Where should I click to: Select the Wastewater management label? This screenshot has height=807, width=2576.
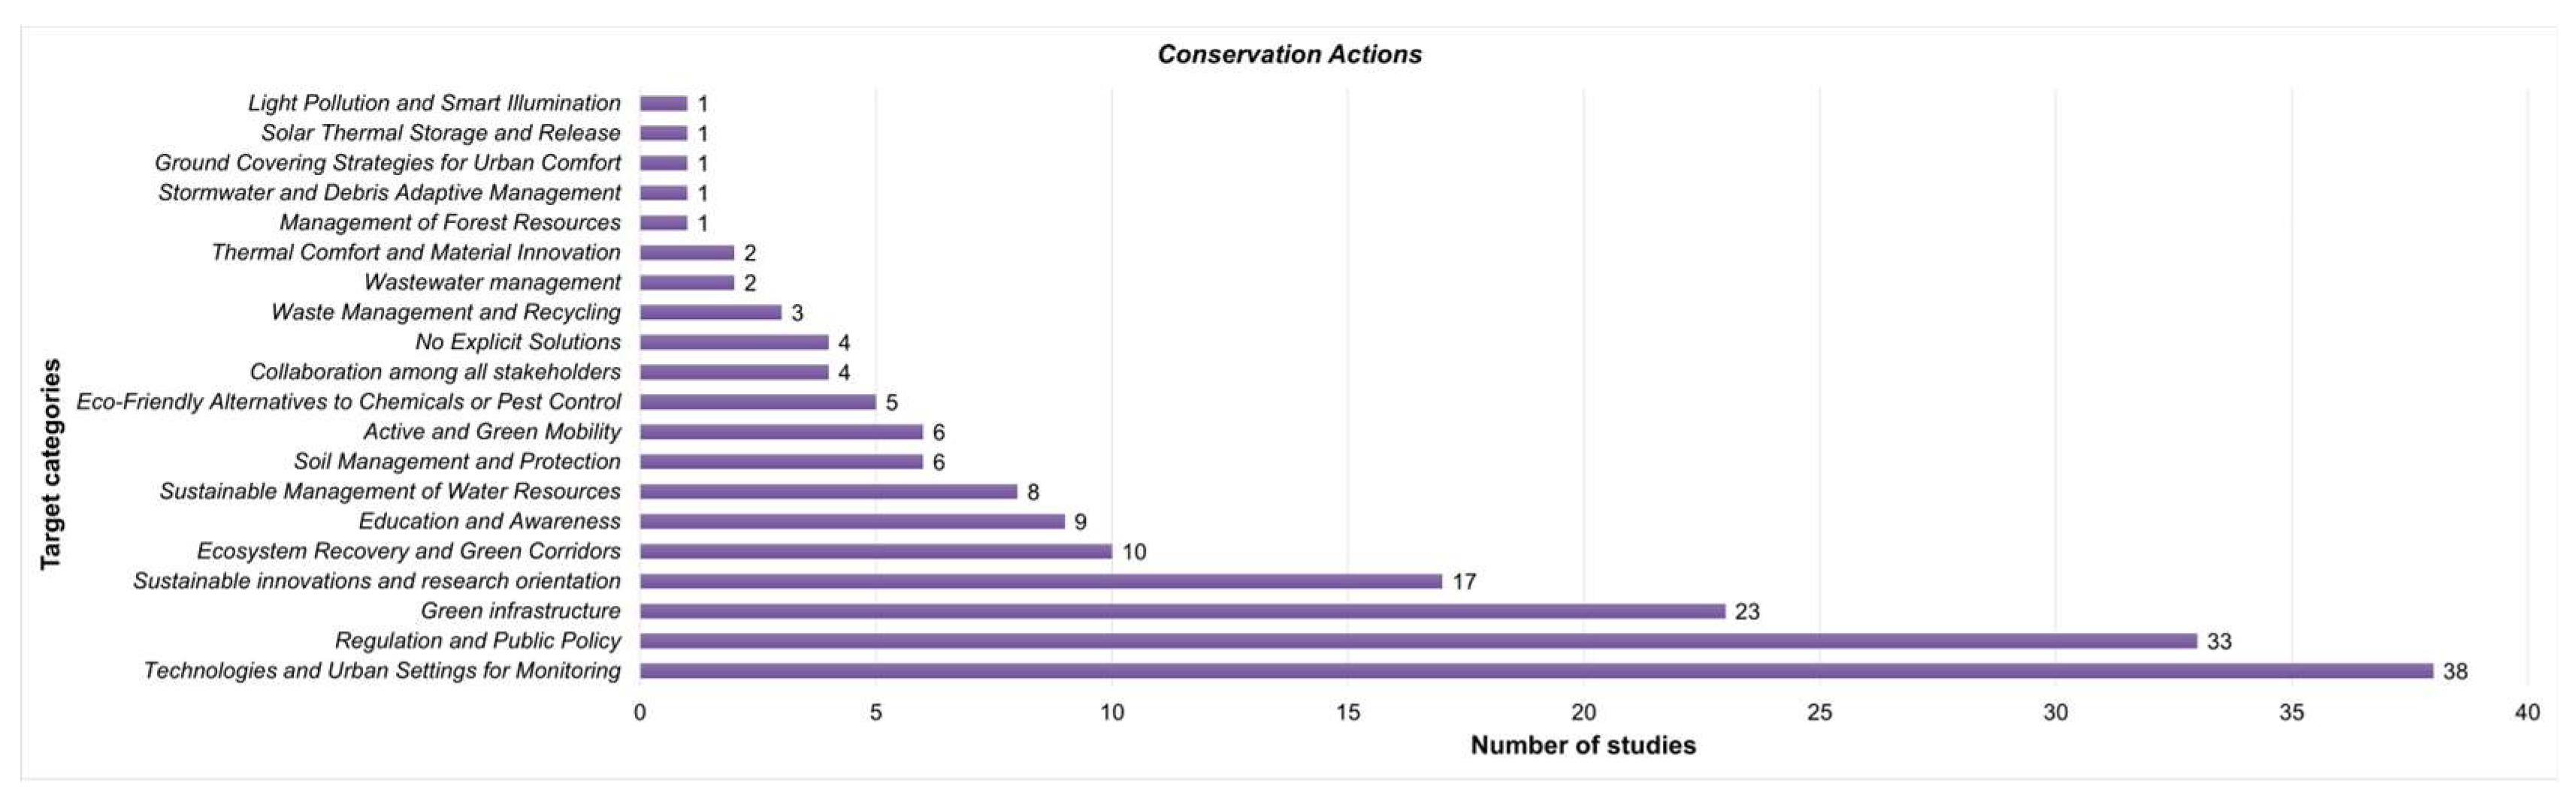(492, 283)
